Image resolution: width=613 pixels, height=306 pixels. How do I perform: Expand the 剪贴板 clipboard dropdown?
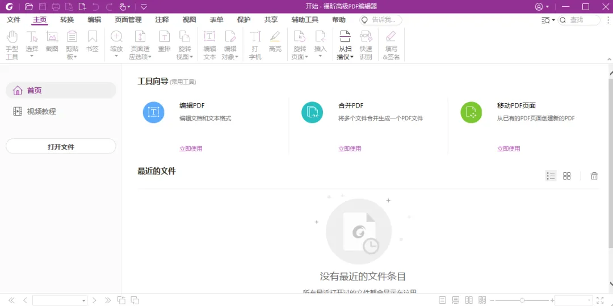click(75, 57)
